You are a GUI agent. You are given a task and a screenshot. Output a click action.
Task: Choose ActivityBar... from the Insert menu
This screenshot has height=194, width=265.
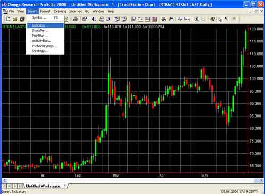[45, 41]
